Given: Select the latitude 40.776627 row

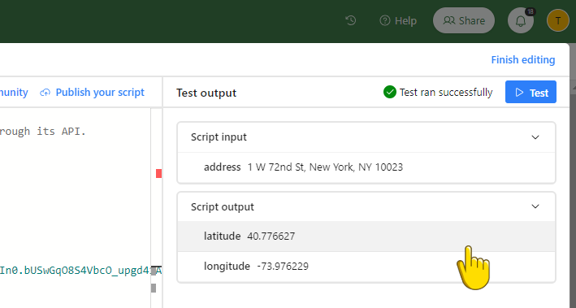Looking at the screenshot, I should click(x=366, y=236).
